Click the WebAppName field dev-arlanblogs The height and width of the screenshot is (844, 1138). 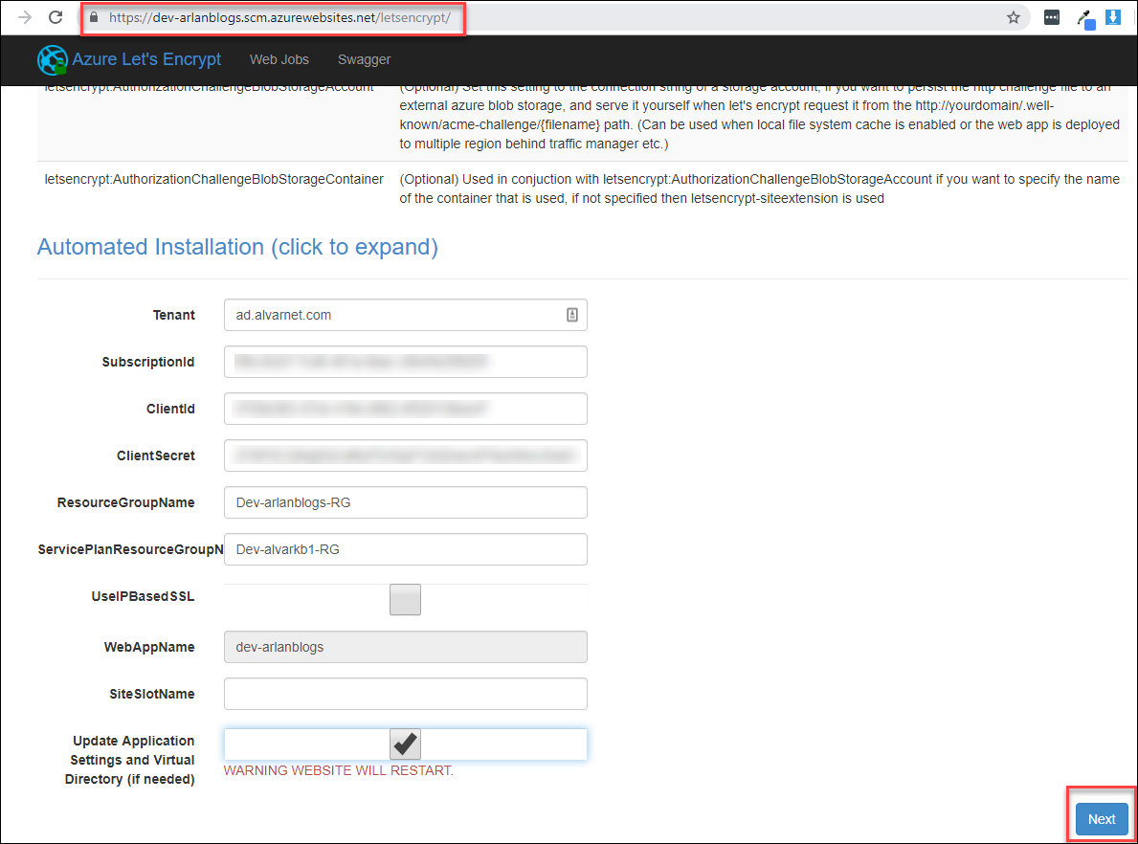coord(405,647)
